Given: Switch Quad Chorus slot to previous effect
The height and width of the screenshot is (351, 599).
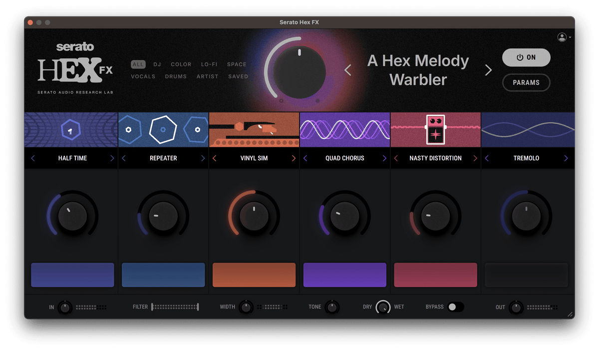Looking at the screenshot, I should point(305,158).
